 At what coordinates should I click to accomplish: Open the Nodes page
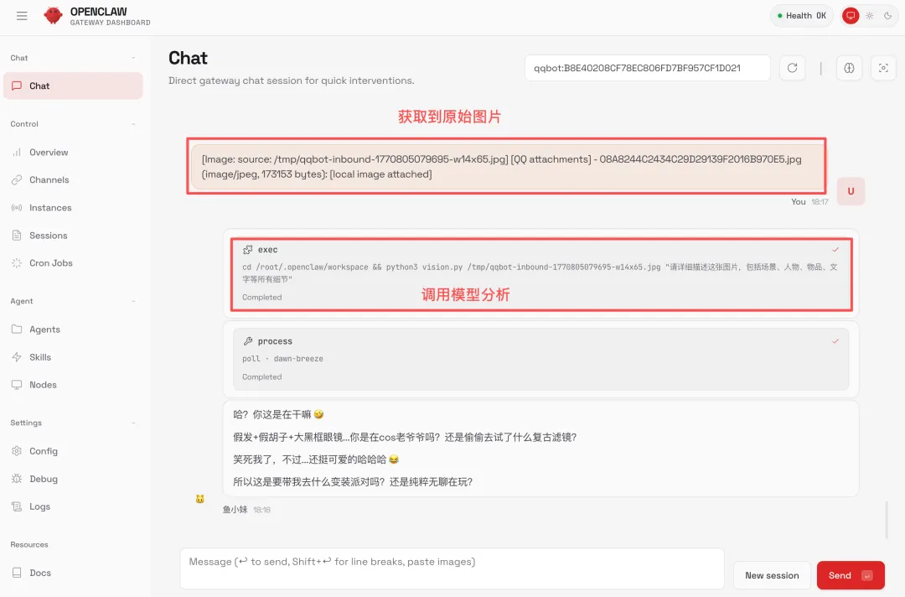coord(73,385)
